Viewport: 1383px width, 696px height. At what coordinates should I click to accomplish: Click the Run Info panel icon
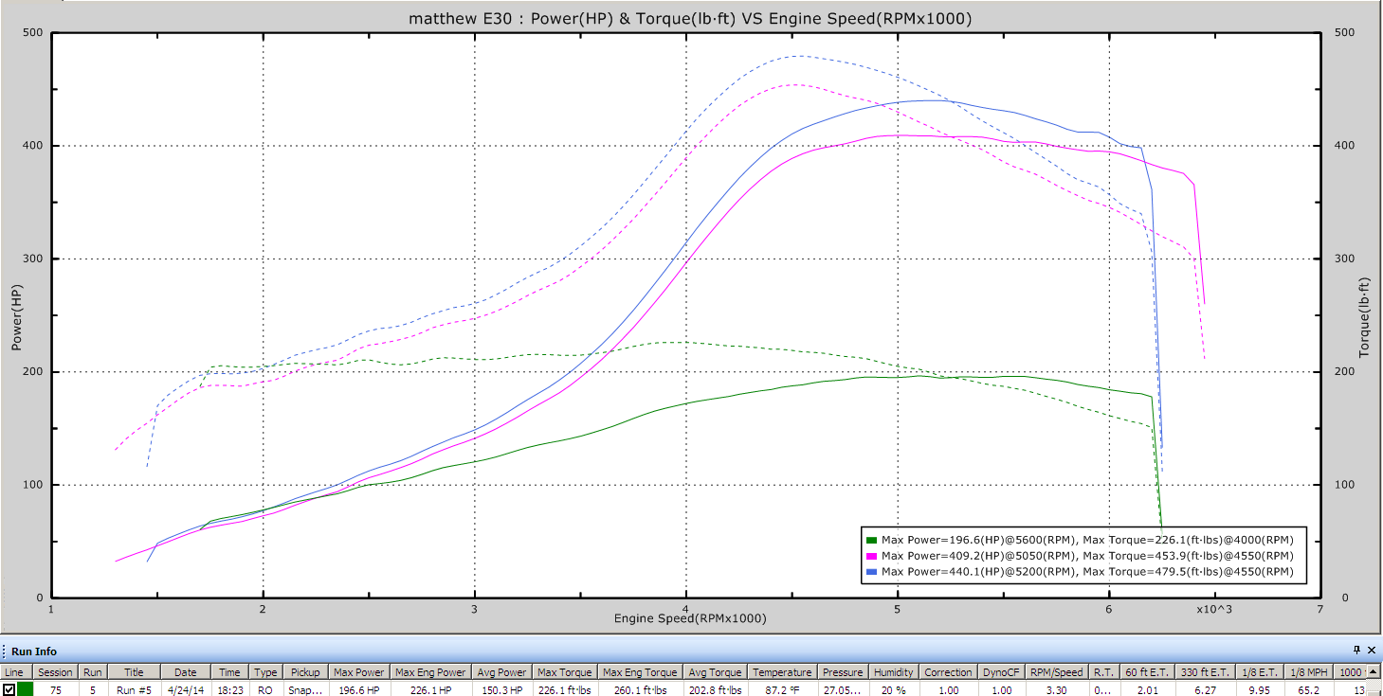tap(6, 651)
